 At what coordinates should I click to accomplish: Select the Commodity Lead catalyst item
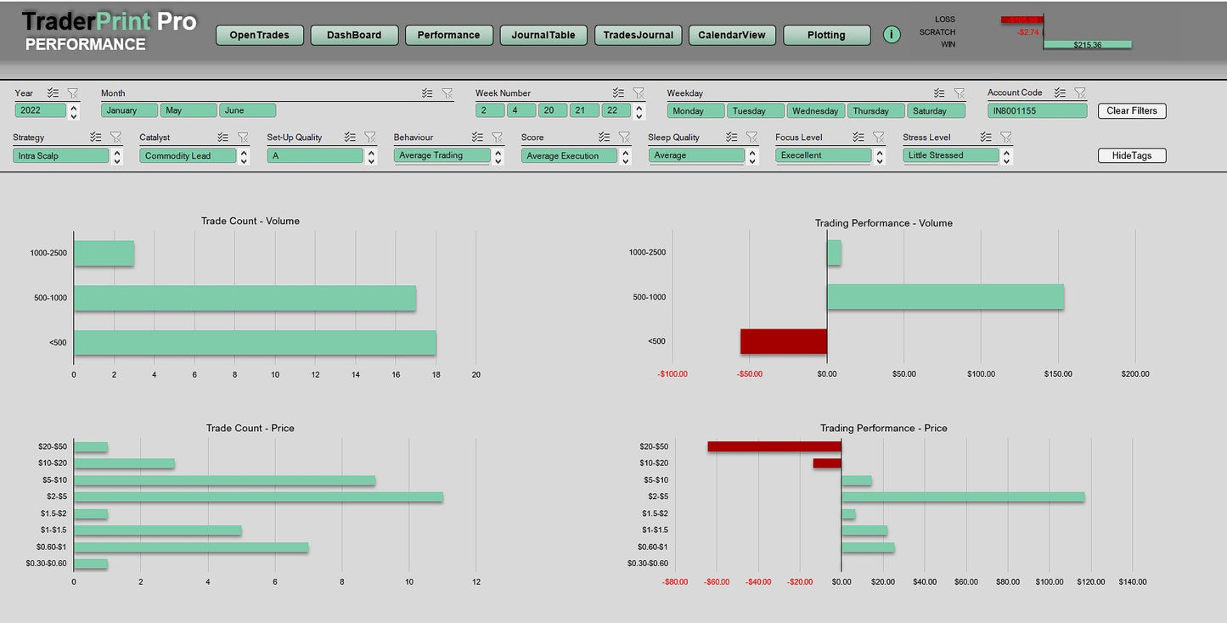[x=188, y=155]
